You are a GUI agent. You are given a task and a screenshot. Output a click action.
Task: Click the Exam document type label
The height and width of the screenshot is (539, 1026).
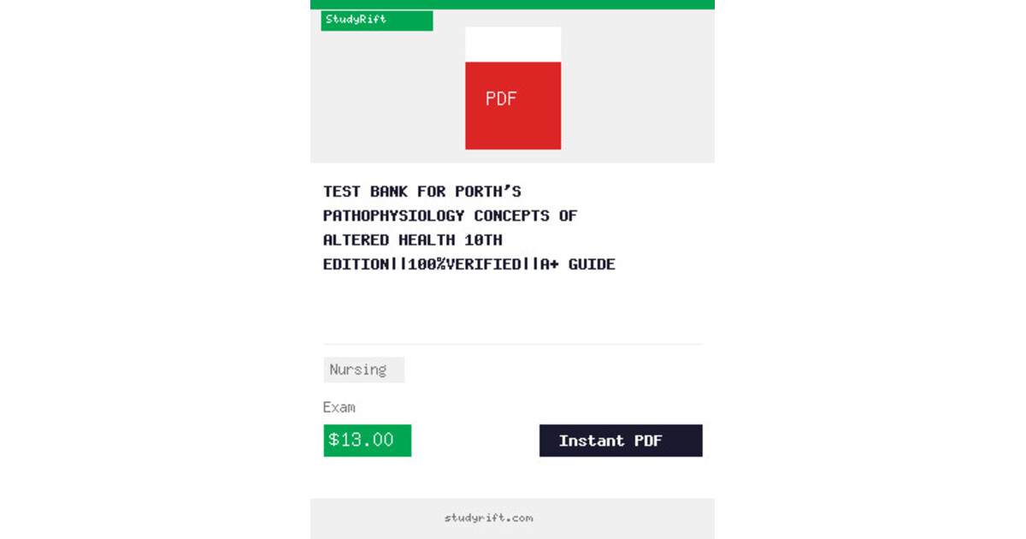tap(339, 407)
